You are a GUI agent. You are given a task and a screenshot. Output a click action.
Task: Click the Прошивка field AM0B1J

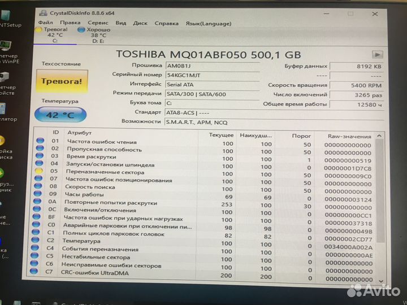pyautogui.click(x=213, y=66)
